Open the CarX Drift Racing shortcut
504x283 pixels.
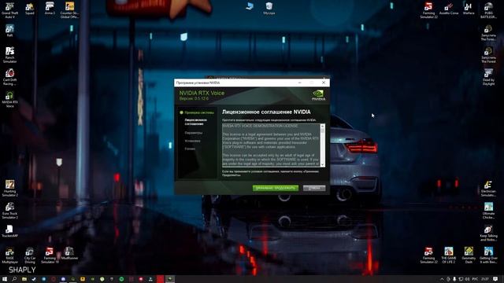[x=9, y=77]
